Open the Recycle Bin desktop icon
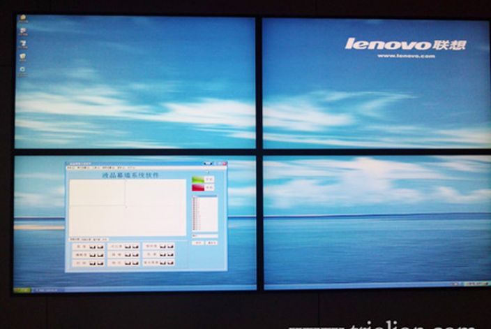The image size is (491, 329). click(x=22, y=57)
